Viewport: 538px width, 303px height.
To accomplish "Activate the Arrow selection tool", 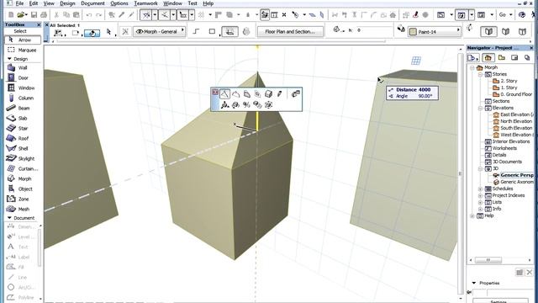I will [23, 40].
